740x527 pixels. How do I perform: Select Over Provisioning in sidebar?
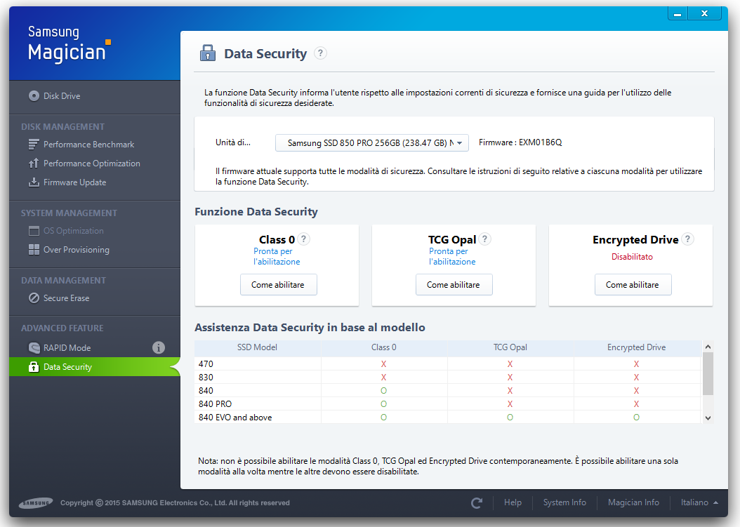[76, 250]
